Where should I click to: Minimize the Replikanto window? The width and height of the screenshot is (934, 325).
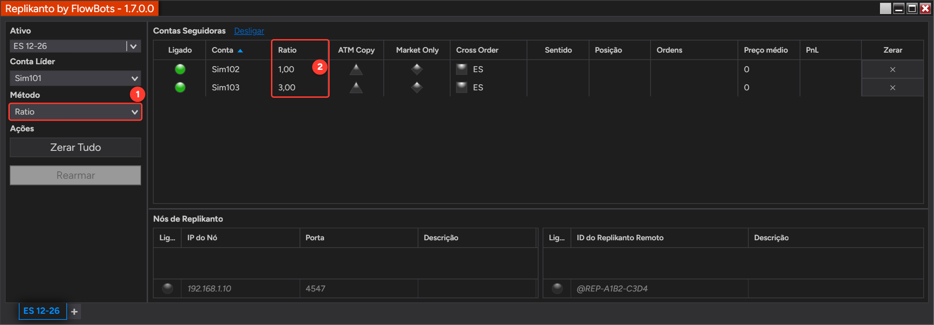899,8
